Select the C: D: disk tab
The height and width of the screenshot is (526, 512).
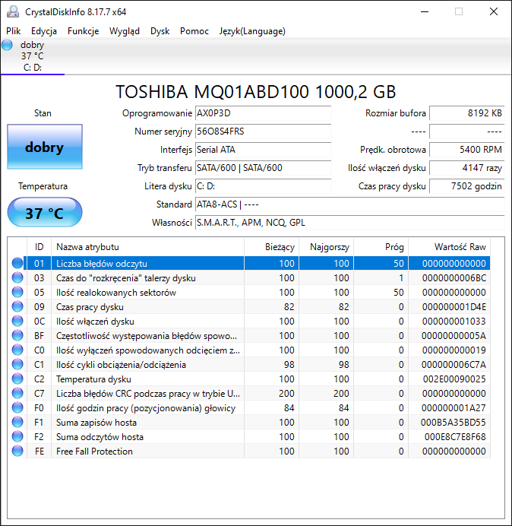pos(33,56)
